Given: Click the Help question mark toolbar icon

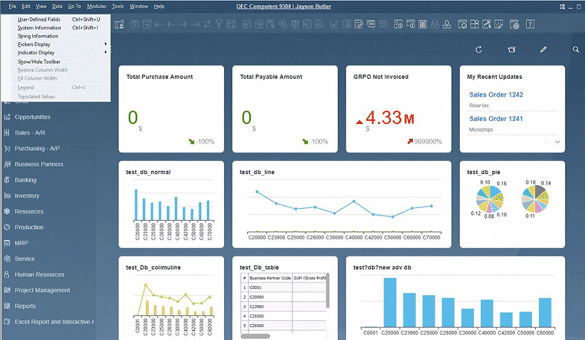Looking at the screenshot, I should 530,24.
